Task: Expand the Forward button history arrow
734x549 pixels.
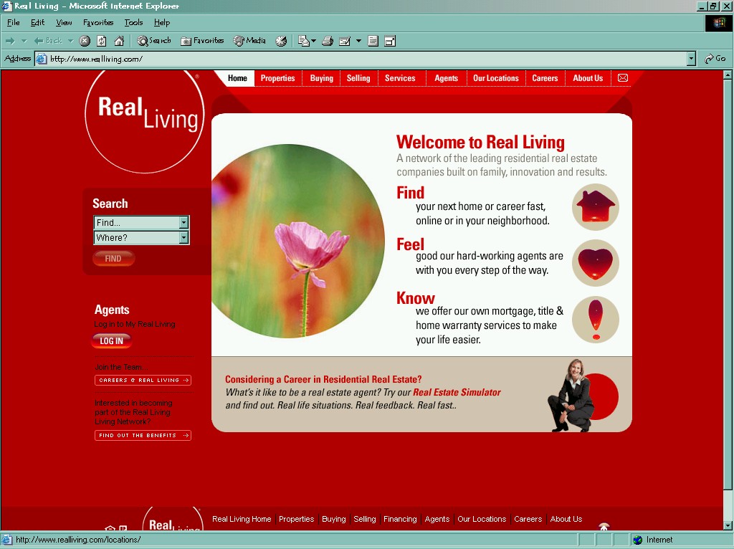Action: (x=24, y=41)
